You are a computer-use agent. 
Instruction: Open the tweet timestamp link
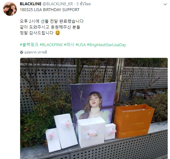(x=83, y=4)
